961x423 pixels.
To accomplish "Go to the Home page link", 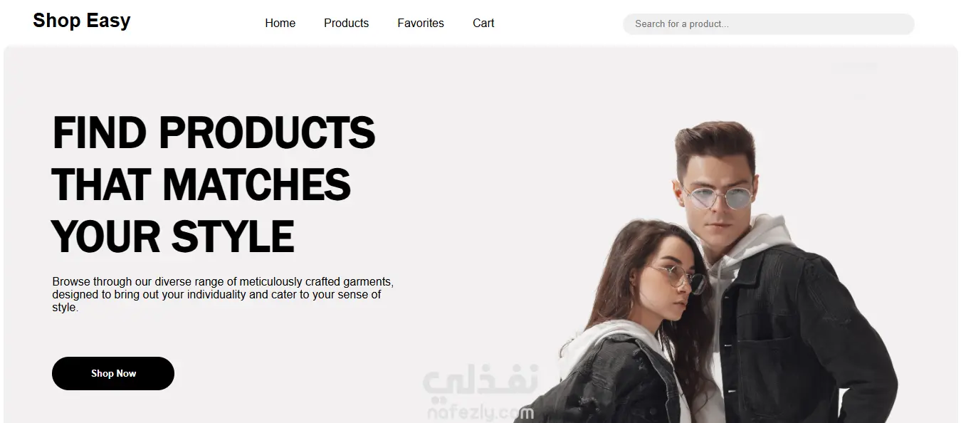I will (280, 23).
